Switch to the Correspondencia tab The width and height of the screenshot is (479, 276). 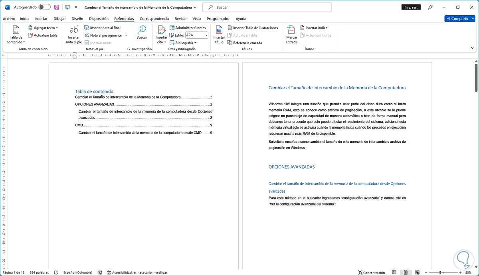click(x=154, y=18)
